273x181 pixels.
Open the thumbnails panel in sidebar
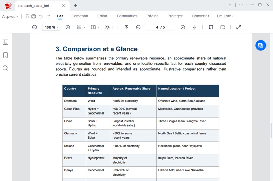click(5, 42)
